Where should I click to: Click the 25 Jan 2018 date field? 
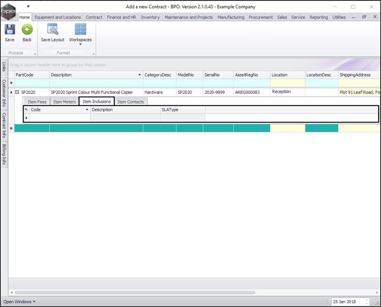pyautogui.click(x=350, y=302)
